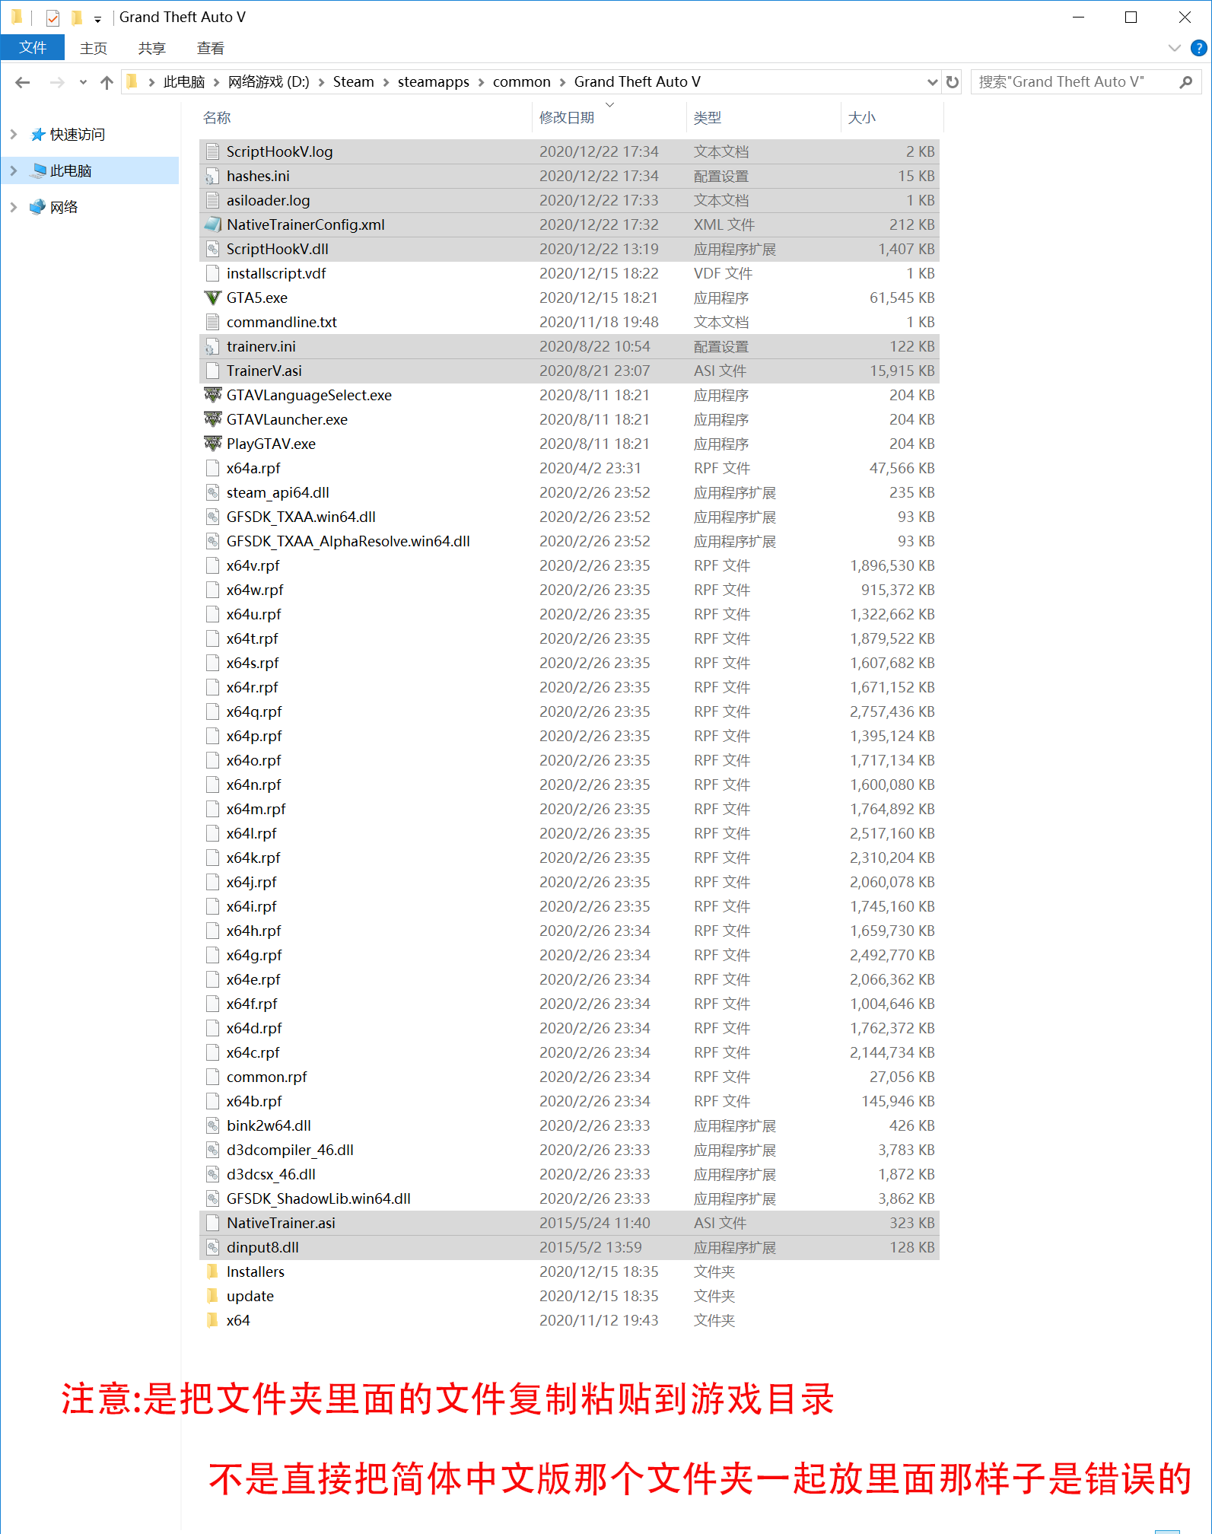1212x1534 pixels.
Task: Navigate to 网络游戏 (D:) in the breadcrumb
Action: coord(269,82)
